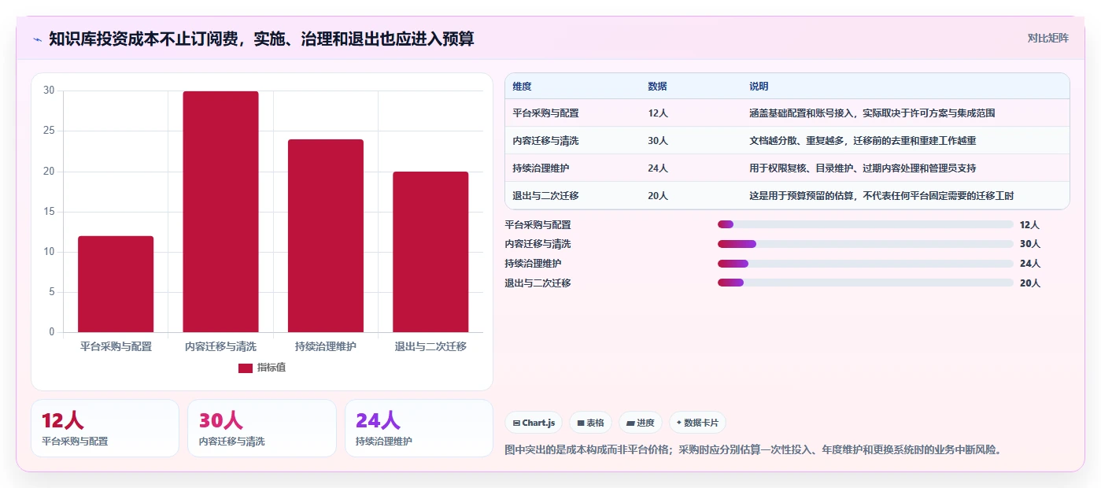Click the 平台采购与配置 bar in chart
This screenshot has height=488, width=1101.
[x=116, y=284]
